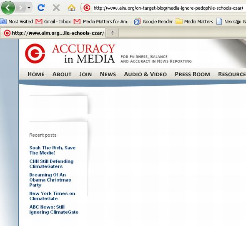Open the Resources navigation menu item
The image size is (246, 226).
pos(232,74)
